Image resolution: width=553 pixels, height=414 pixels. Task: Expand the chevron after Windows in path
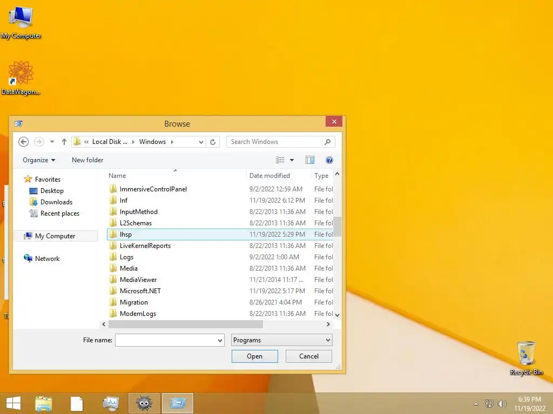(172, 142)
